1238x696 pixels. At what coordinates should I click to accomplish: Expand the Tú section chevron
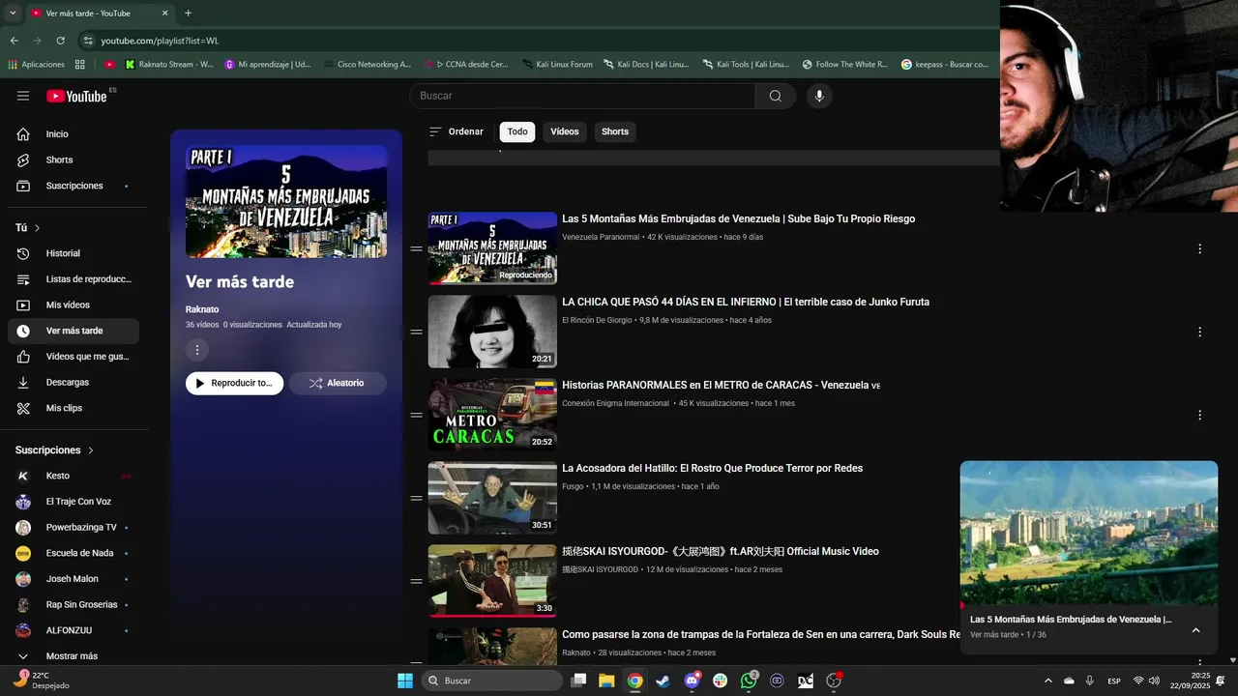pos(38,228)
